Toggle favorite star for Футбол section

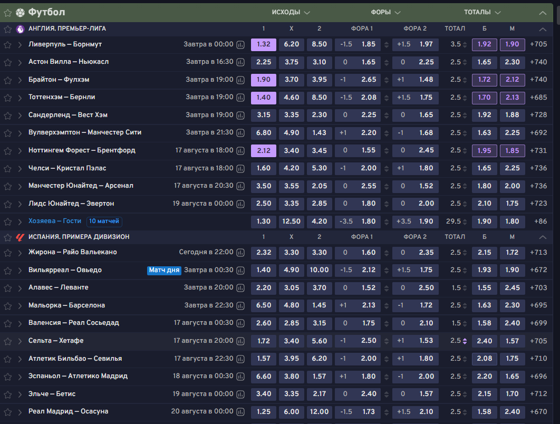[x=7, y=13]
